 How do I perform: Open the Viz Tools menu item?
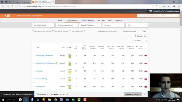coord(101,20)
